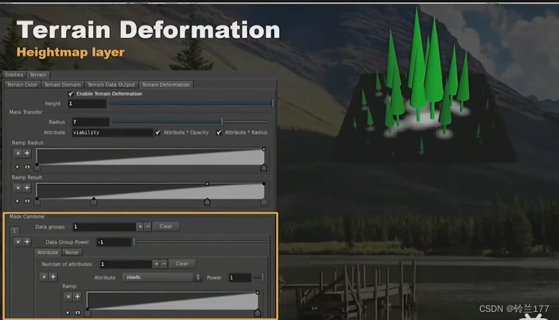This screenshot has width=559, height=320.
Task: Click the fit-ramp icon under Ramp Result
Action: coord(27,201)
